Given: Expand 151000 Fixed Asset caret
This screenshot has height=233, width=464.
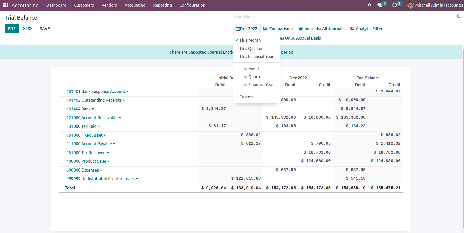Looking at the screenshot, I should tap(105, 135).
